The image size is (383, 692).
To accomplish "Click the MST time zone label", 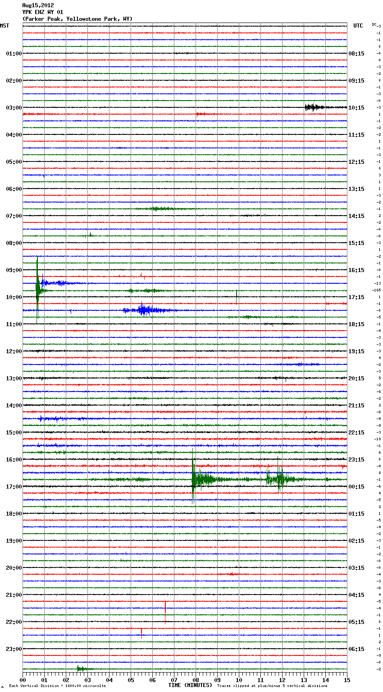I will click(5, 26).
